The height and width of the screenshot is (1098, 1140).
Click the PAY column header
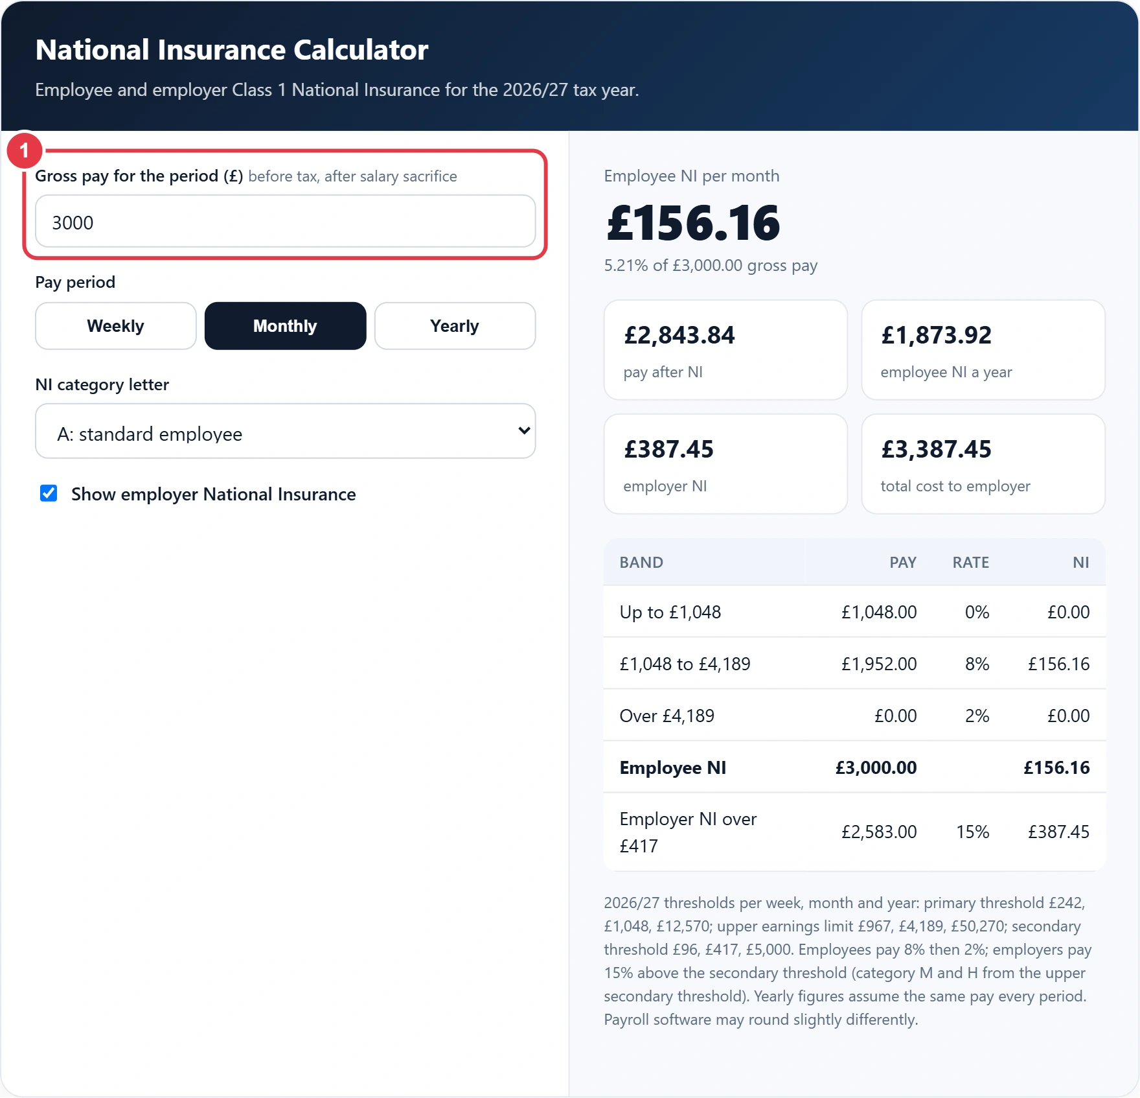[x=903, y=562]
